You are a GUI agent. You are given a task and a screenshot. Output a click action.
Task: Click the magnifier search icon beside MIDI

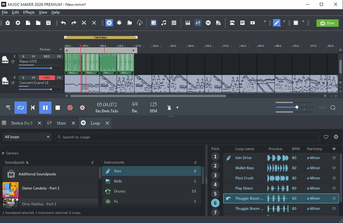pyautogui.click(x=333, y=108)
